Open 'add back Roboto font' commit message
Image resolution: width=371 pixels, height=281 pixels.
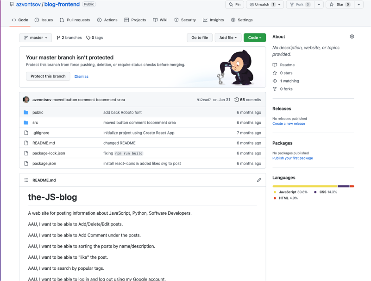tap(123, 112)
